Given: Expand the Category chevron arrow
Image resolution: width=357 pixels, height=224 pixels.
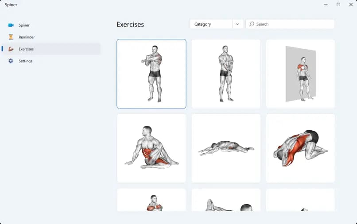Looking at the screenshot, I should point(237,24).
